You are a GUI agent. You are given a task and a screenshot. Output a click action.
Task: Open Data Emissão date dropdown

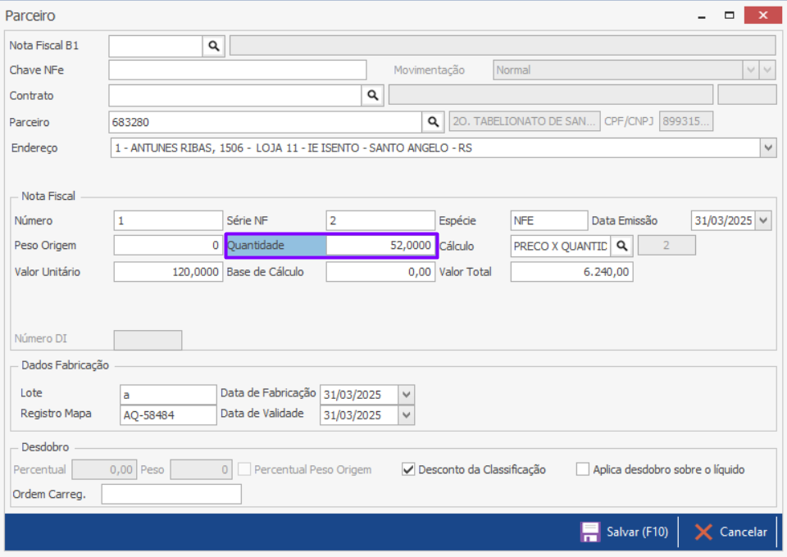pos(763,220)
